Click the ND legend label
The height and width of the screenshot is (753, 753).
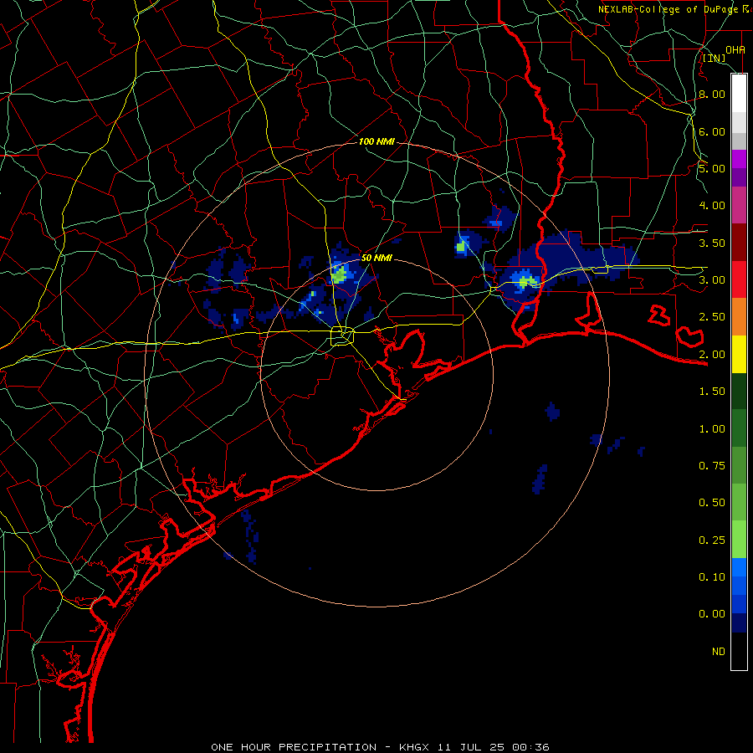(x=719, y=652)
